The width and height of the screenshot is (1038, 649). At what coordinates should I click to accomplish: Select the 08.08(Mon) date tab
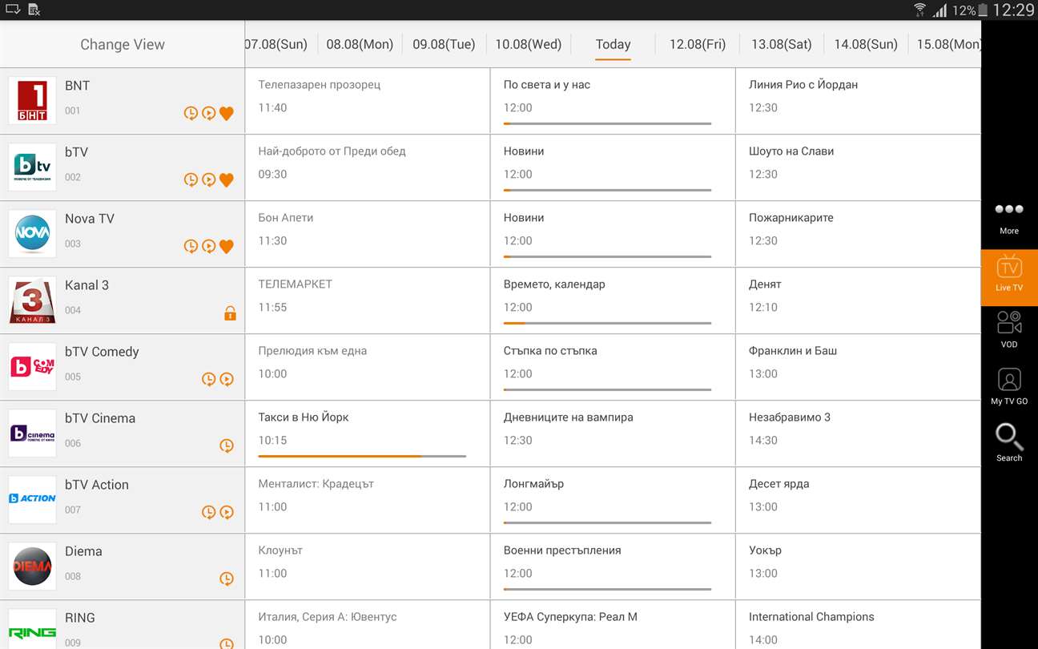click(x=360, y=45)
